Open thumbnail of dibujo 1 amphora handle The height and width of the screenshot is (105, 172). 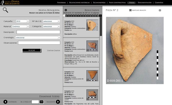[x=92, y=25]
